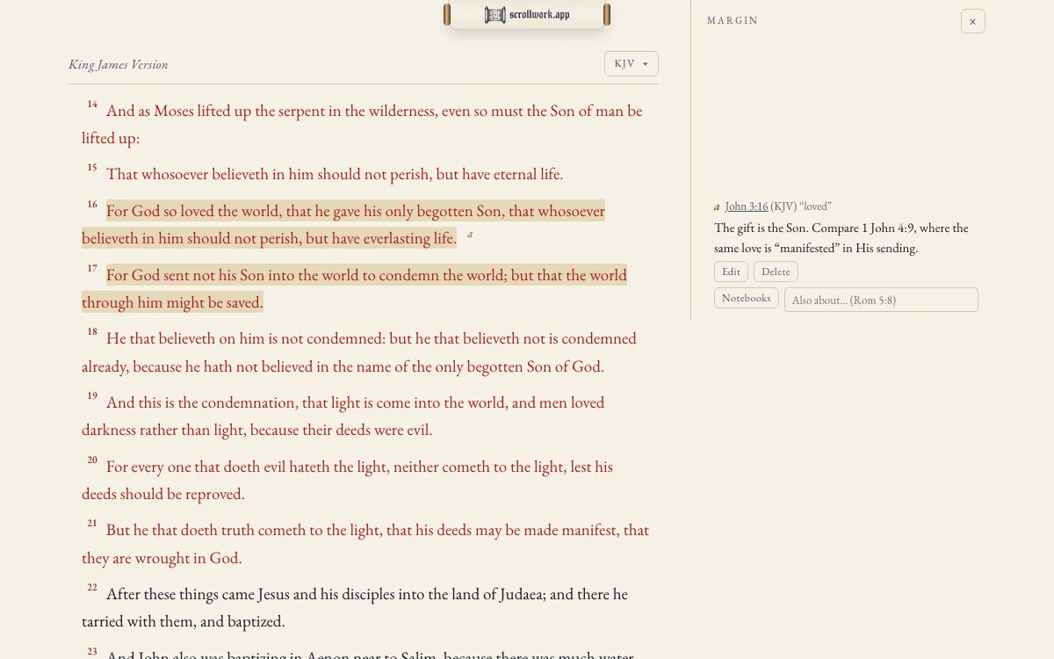Screen dimensions: 1054x659
Task: Focus the 'Also about… (Rom 5:8)' field
Action: [x=881, y=300]
